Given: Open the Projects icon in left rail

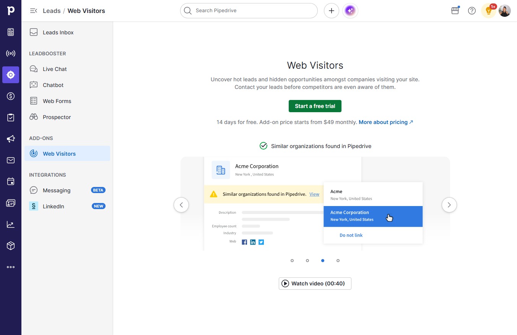Looking at the screenshot, I should tap(11, 32).
